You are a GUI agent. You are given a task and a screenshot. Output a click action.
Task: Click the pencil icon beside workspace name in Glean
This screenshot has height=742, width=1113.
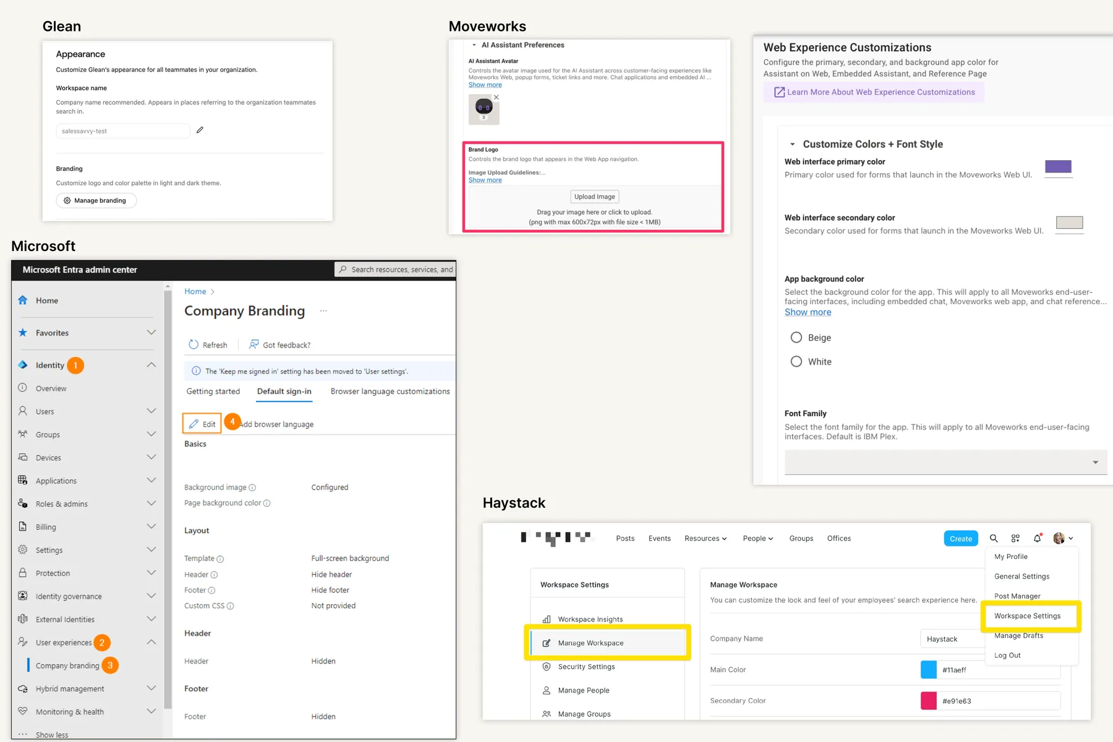coord(200,130)
